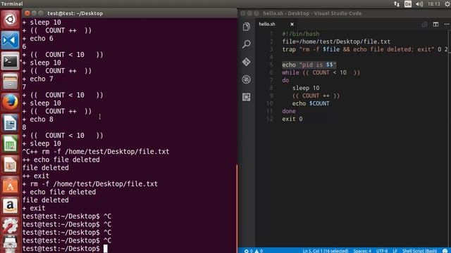Open the Ubuntu Dash launcher icon
The image size is (451, 253).
pyautogui.click(x=10, y=19)
